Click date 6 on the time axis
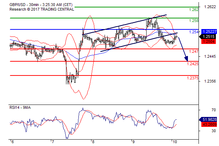Viewport: 219px width, 146px height. [13, 142]
